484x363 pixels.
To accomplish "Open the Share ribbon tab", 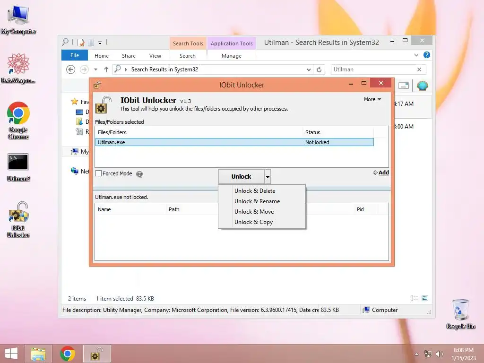I will 129,56.
